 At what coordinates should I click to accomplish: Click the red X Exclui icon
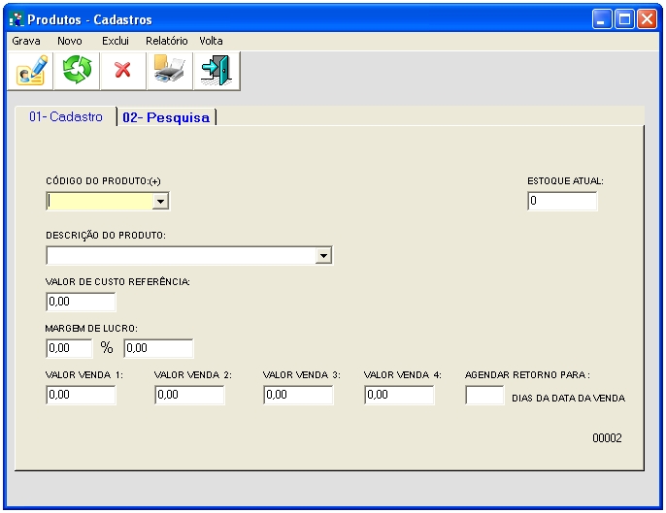pyautogui.click(x=122, y=71)
